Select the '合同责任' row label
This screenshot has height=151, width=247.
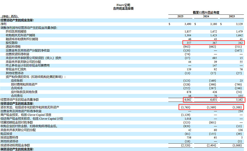(17, 96)
